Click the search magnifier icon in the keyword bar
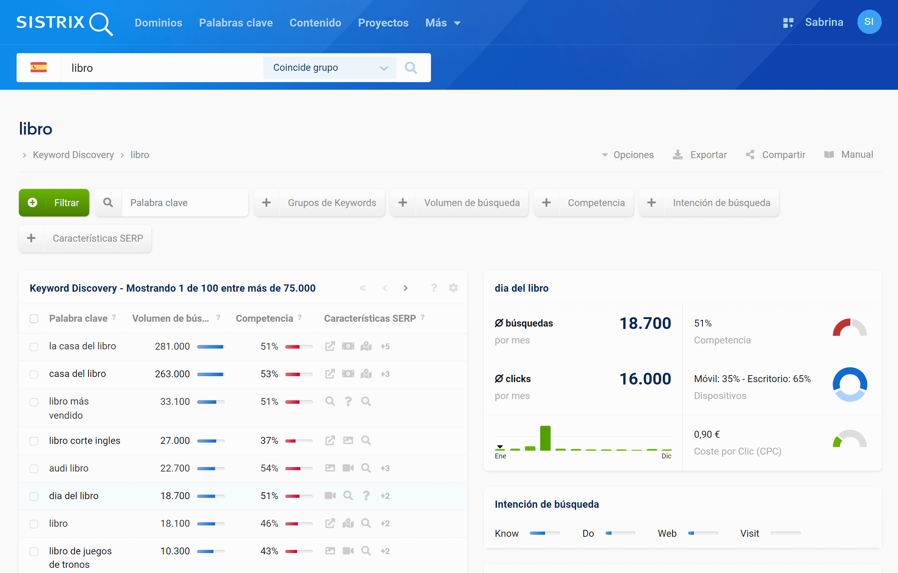Screen dimensions: 898x573 (x=411, y=67)
